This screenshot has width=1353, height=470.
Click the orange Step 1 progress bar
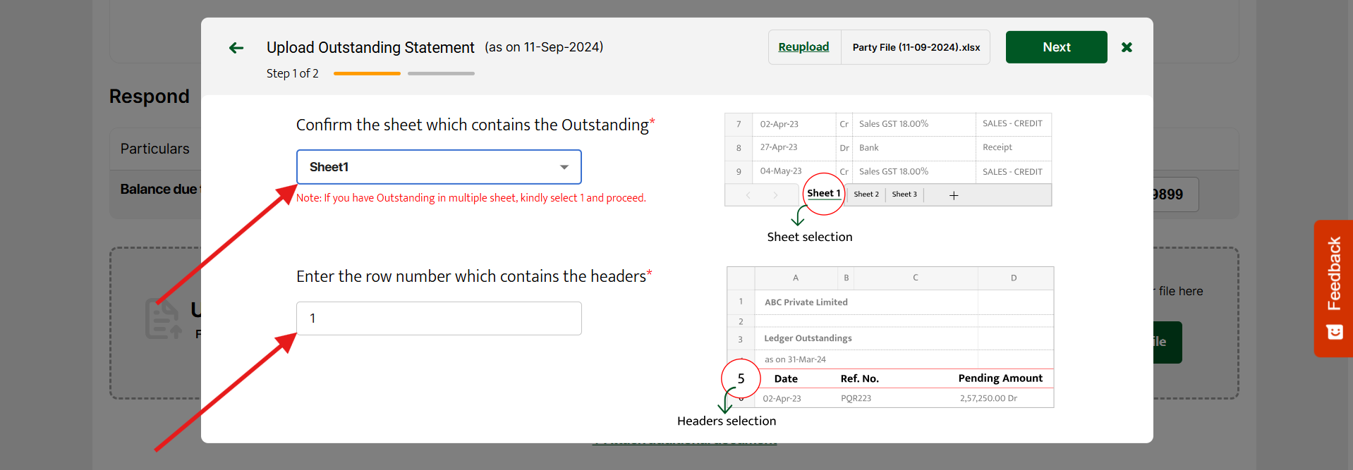click(367, 73)
